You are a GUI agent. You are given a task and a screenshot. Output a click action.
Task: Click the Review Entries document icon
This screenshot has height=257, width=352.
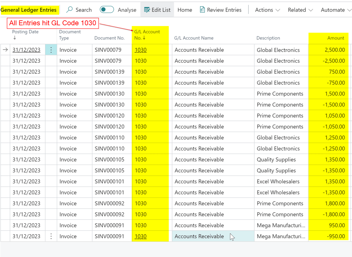(202, 10)
